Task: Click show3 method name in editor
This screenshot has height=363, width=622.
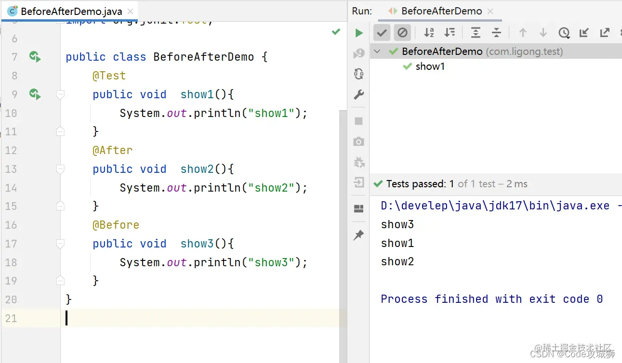Action: pos(197,244)
